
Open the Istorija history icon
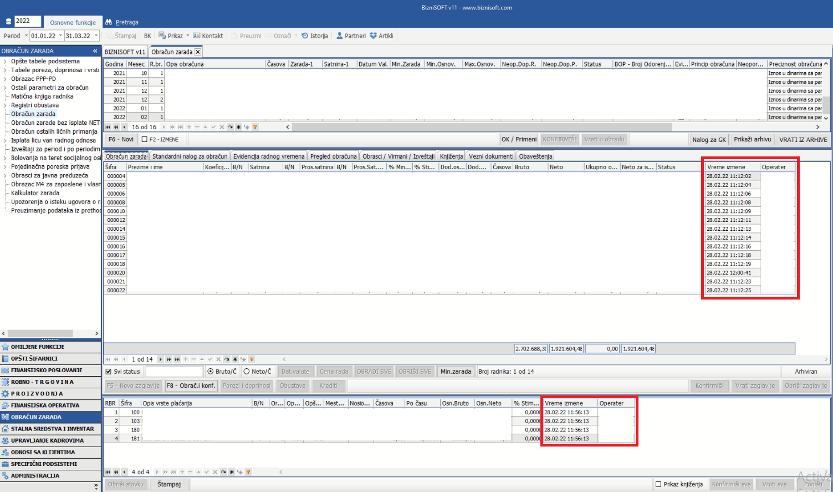305,35
